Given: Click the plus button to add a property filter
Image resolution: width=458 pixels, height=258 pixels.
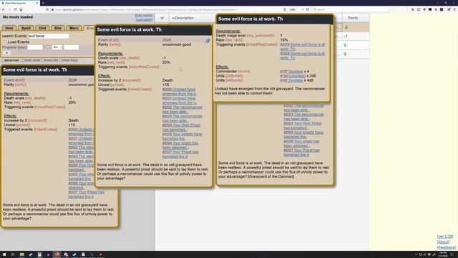Looking at the screenshot, I should [6, 53].
